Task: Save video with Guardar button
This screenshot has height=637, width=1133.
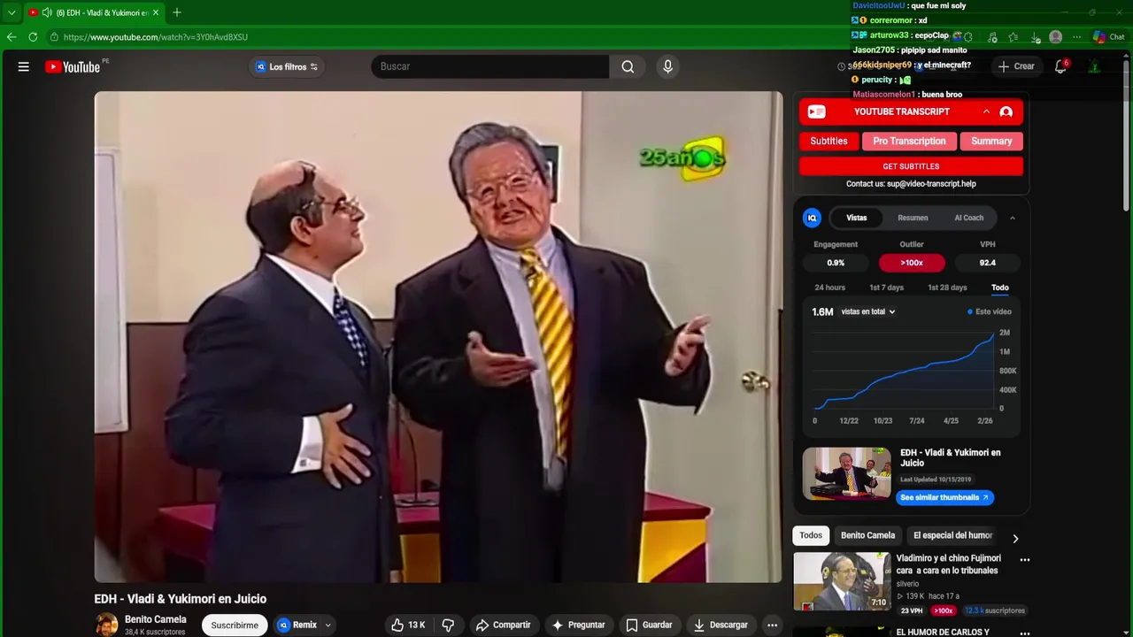Action: pyautogui.click(x=649, y=625)
